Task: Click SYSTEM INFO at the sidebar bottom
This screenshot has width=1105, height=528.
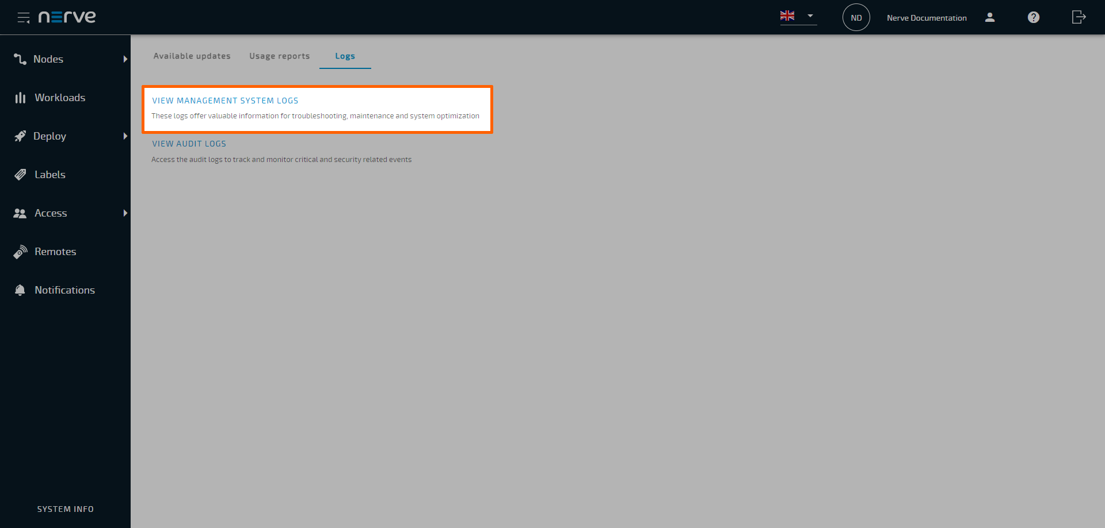Action: (65, 508)
